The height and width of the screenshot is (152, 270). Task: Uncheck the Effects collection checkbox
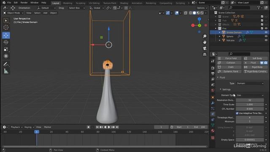coord(262,24)
